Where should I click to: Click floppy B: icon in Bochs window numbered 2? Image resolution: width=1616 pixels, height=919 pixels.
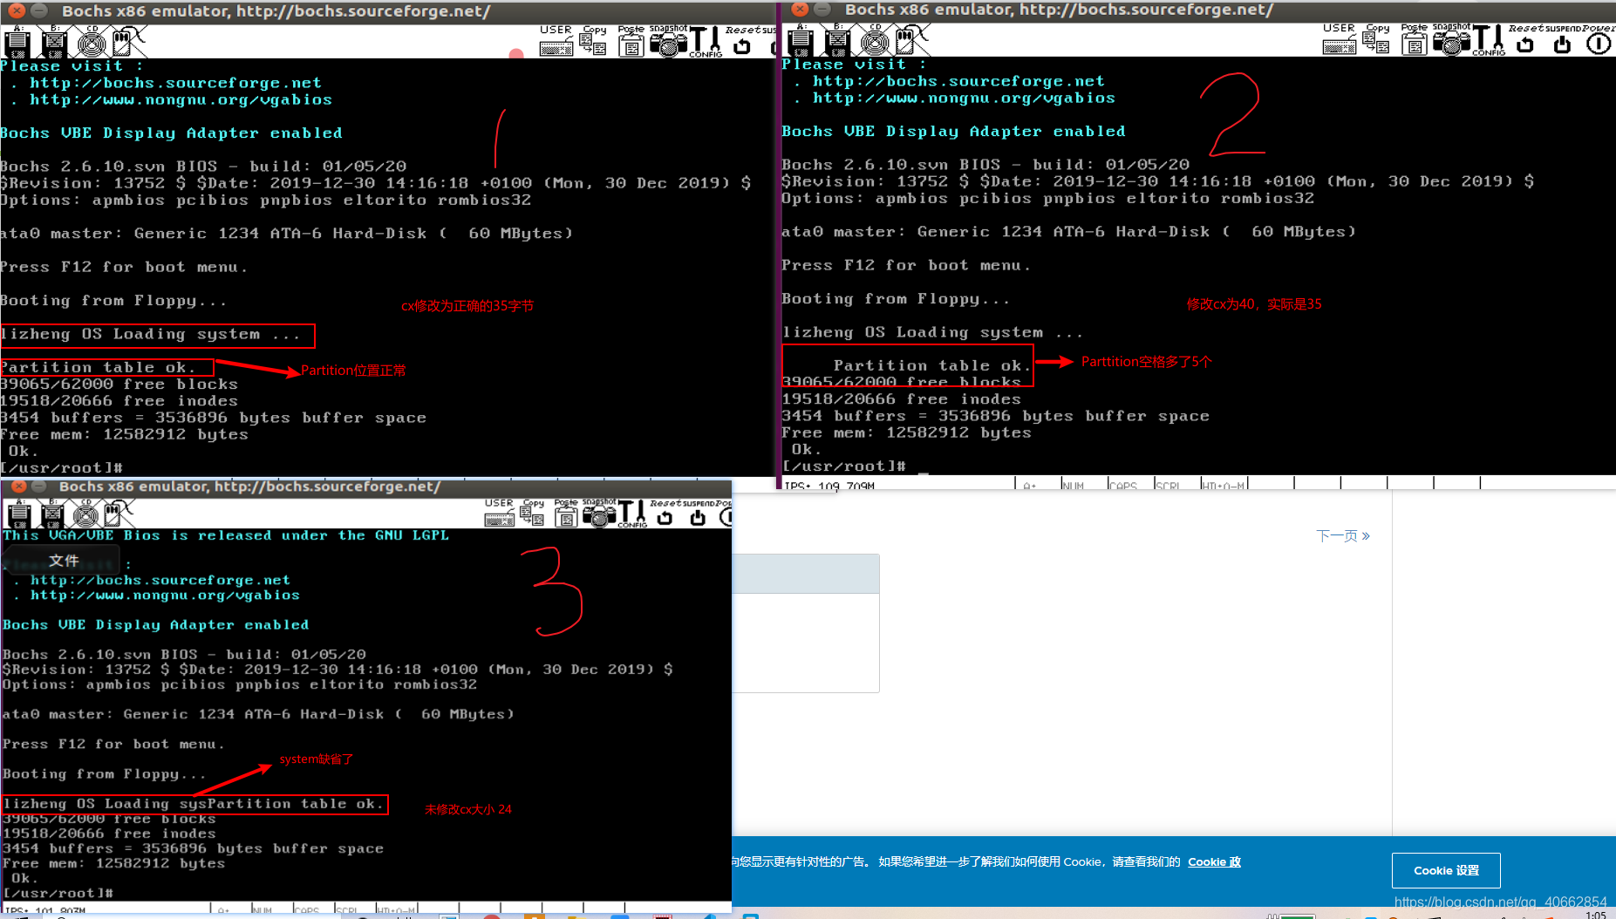tap(837, 40)
